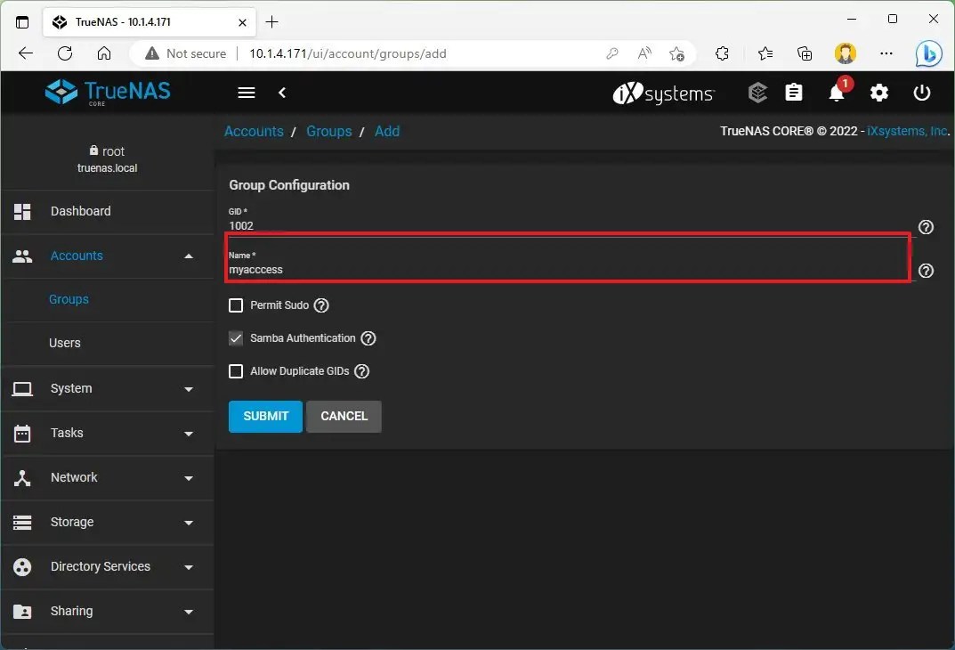Viewport: 955px width, 650px height.
Task: Check Allow Duplicate GIDs
Action: coord(236,371)
